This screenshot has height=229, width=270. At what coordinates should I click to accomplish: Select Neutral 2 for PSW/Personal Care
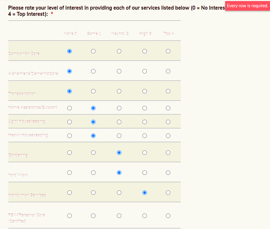click(119, 216)
